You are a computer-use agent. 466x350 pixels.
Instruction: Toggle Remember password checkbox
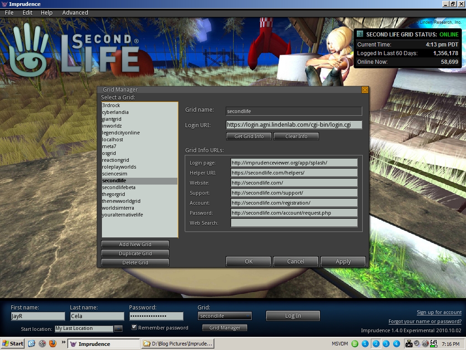[134, 327]
